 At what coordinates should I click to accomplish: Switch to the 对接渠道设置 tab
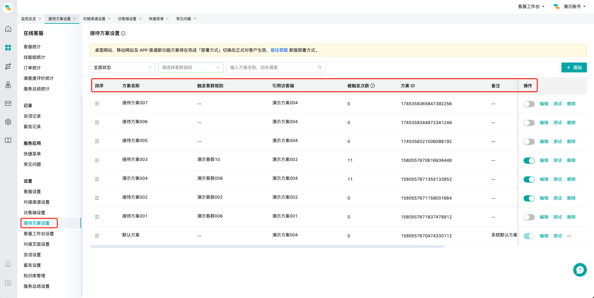pyautogui.click(x=94, y=19)
